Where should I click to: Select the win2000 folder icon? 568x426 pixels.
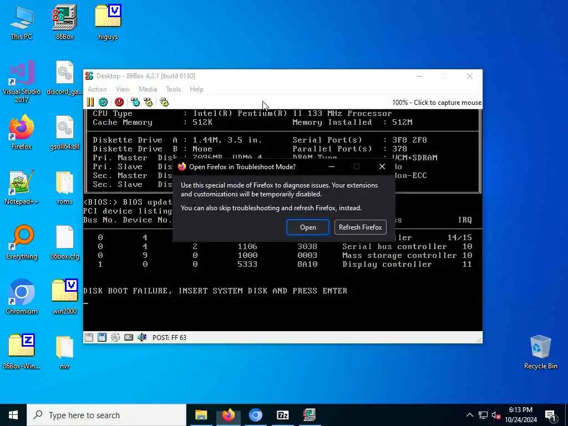64,297
